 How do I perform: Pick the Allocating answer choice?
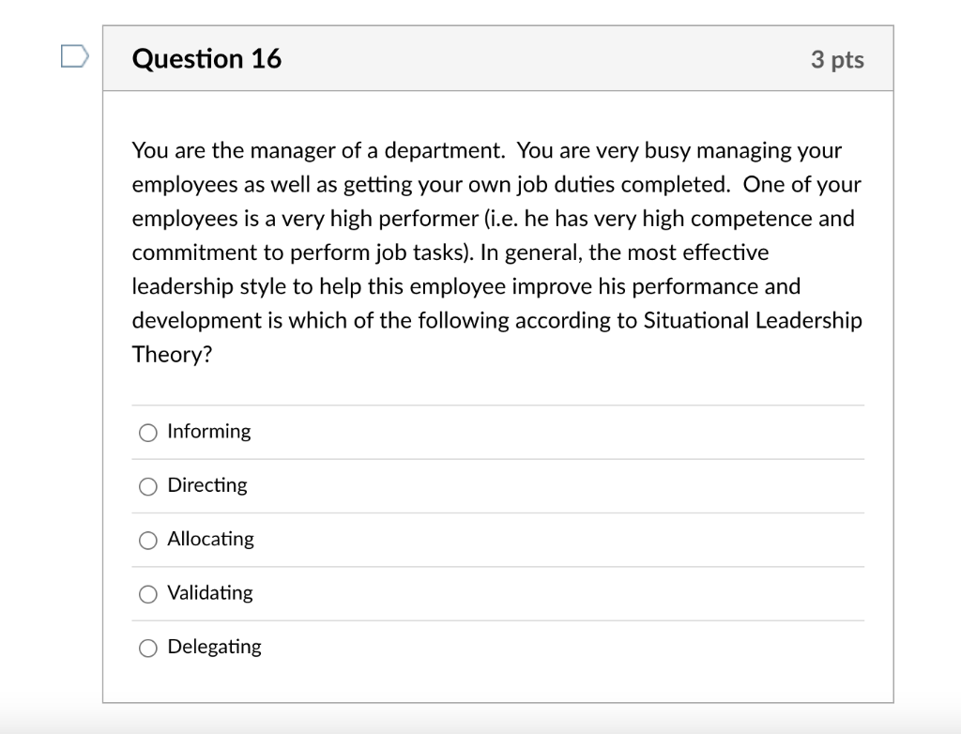[147, 540]
